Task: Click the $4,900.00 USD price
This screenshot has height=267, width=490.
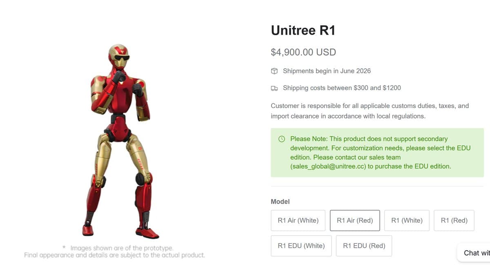Action: tap(303, 52)
